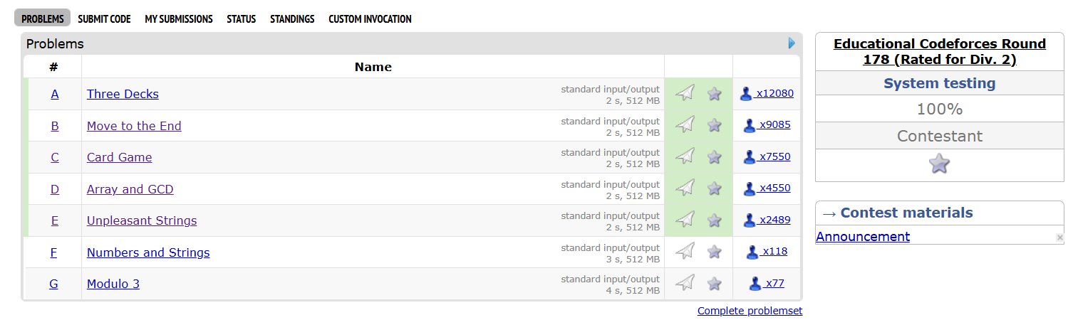Toggle favorite star for Card Game
The image size is (1073, 320).
pos(715,156)
